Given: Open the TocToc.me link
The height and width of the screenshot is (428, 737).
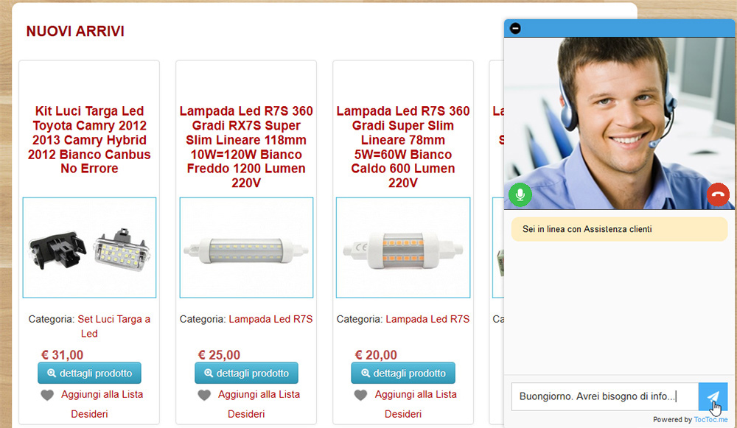Looking at the screenshot, I should (710, 420).
